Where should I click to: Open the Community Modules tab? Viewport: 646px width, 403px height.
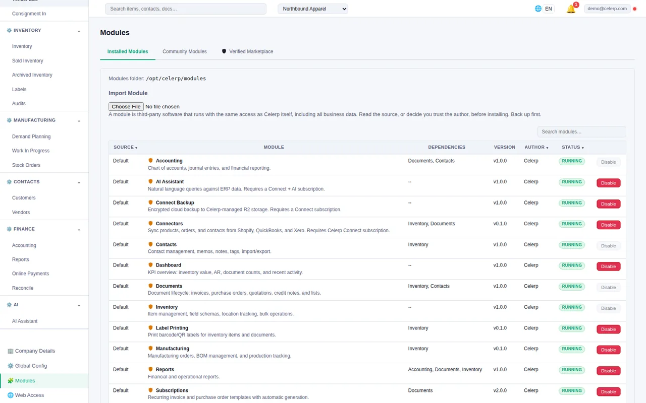[185, 51]
